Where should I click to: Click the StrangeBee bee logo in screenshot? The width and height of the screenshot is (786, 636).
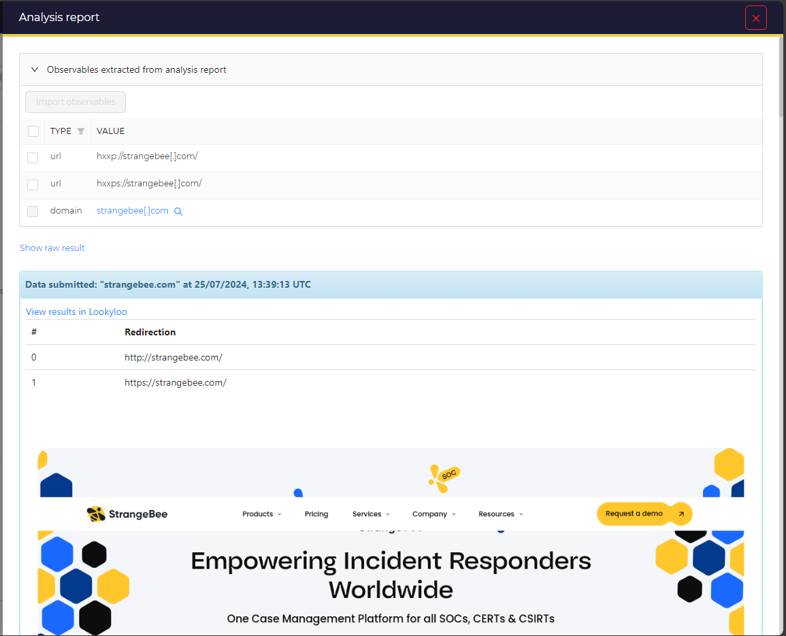pos(96,514)
